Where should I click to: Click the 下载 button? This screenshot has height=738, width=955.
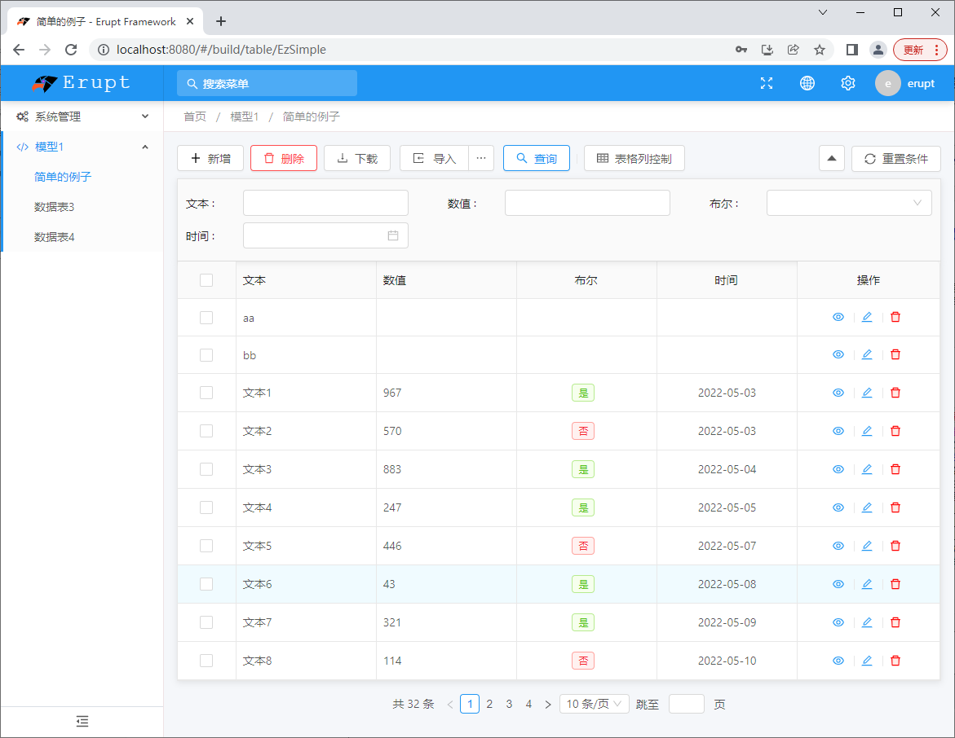[x=357, y=158]
